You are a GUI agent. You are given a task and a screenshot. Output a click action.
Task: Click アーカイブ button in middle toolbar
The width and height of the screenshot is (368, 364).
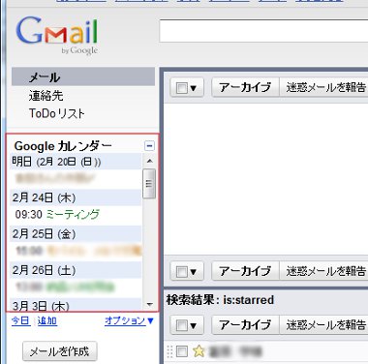[x=245, y=271]
